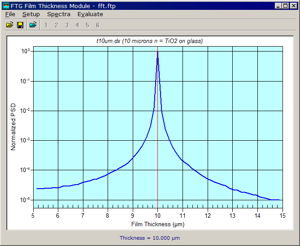The height and width of the screenshot is (246, 300).
Task: Click x-axis tick label 7
Action: (x=83, y=216)
